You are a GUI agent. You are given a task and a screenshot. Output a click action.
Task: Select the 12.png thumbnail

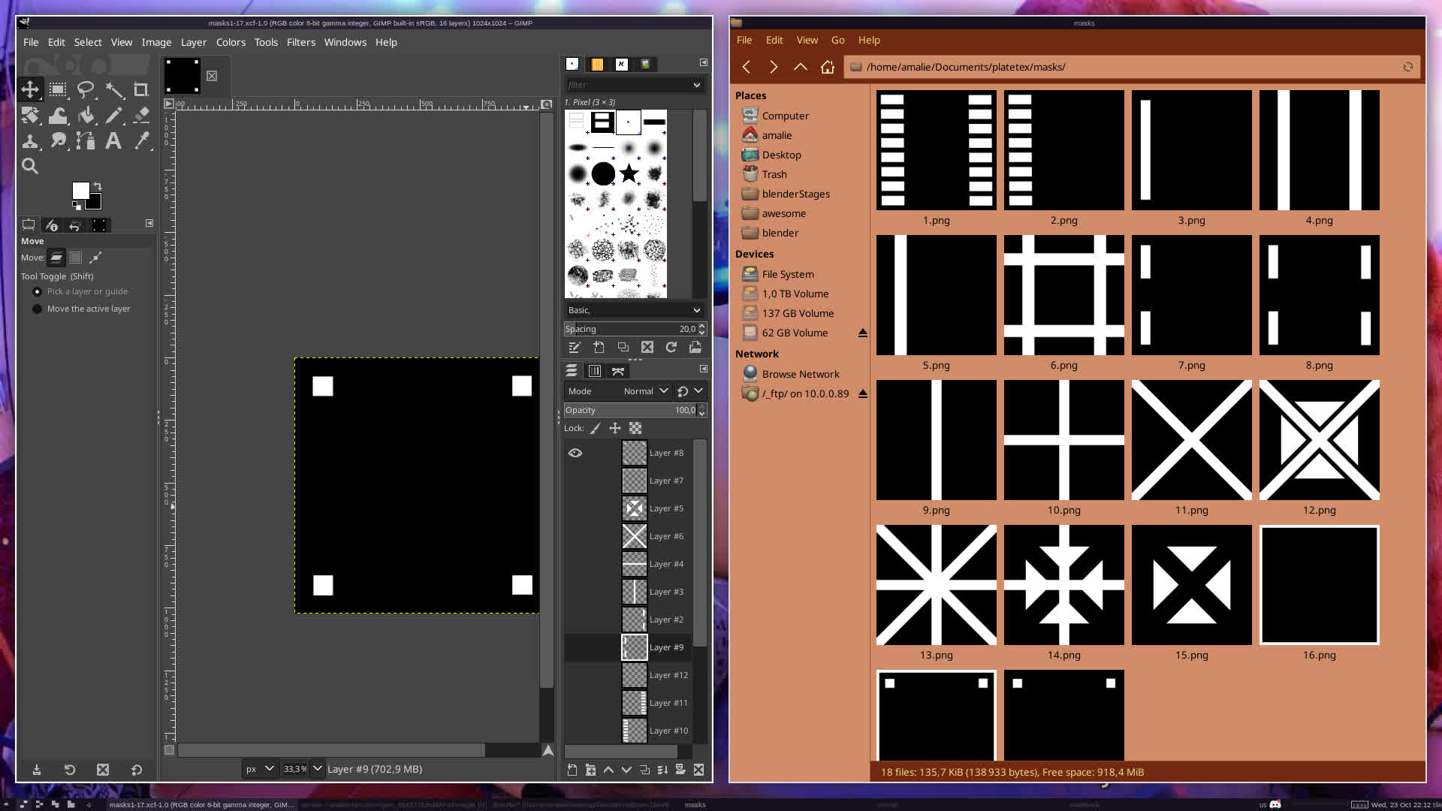click(1319, 440)
